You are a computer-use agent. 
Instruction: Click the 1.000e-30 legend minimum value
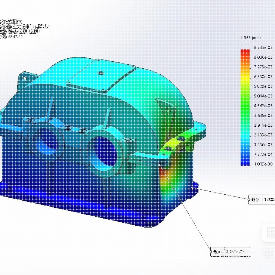[x=263, y=164]
